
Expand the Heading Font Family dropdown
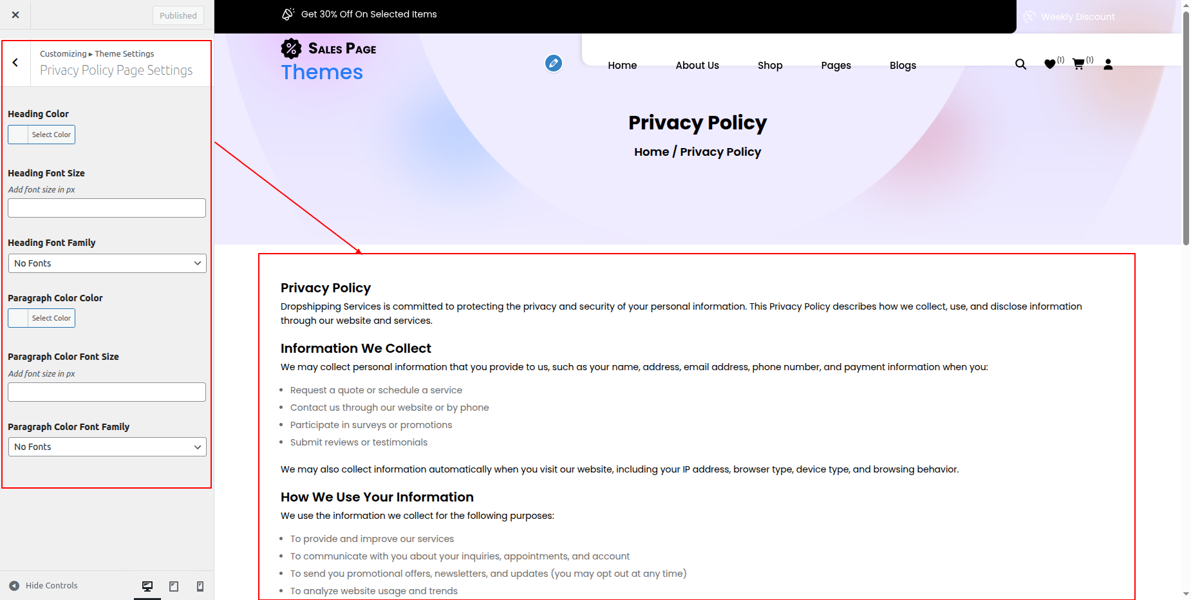click(107, 263)
